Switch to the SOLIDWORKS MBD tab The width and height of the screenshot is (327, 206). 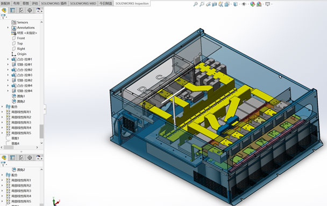click(83, 3)
